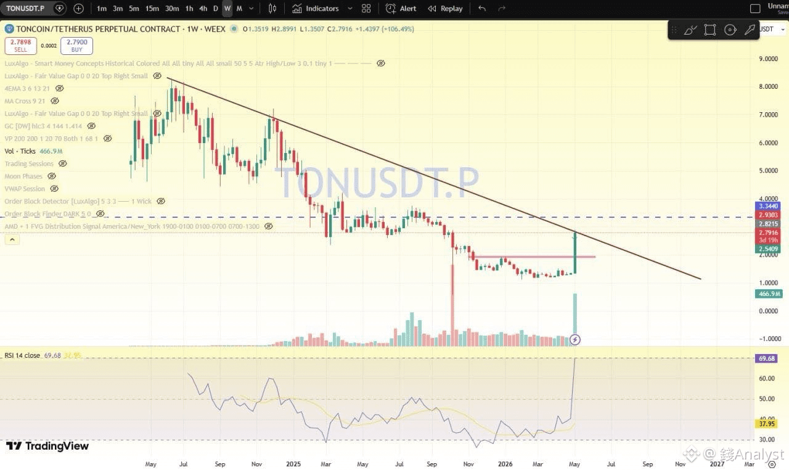
Task: Switch to the daily D timeframe
Action: click(215, 9)
